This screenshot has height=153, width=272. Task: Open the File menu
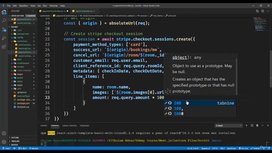8,6
